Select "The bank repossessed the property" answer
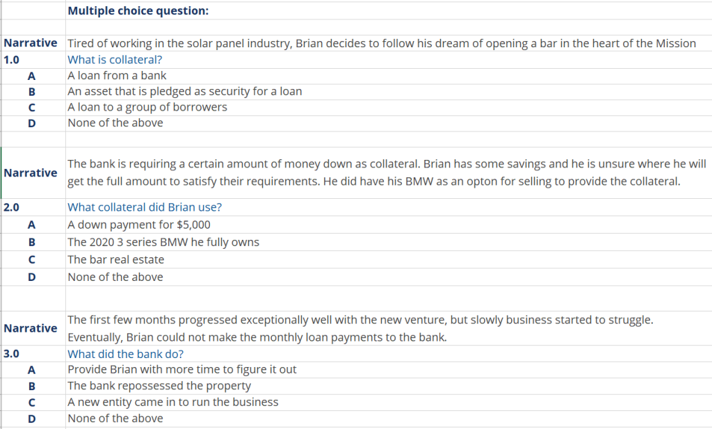The image size is (712, 429). 159,385
